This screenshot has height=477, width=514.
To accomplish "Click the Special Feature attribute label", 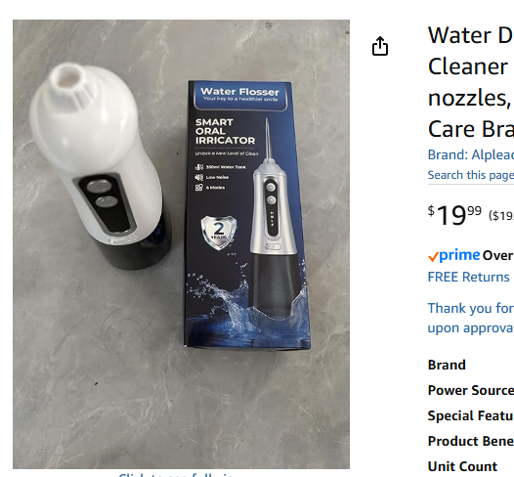I will click(x=471, y=415).
